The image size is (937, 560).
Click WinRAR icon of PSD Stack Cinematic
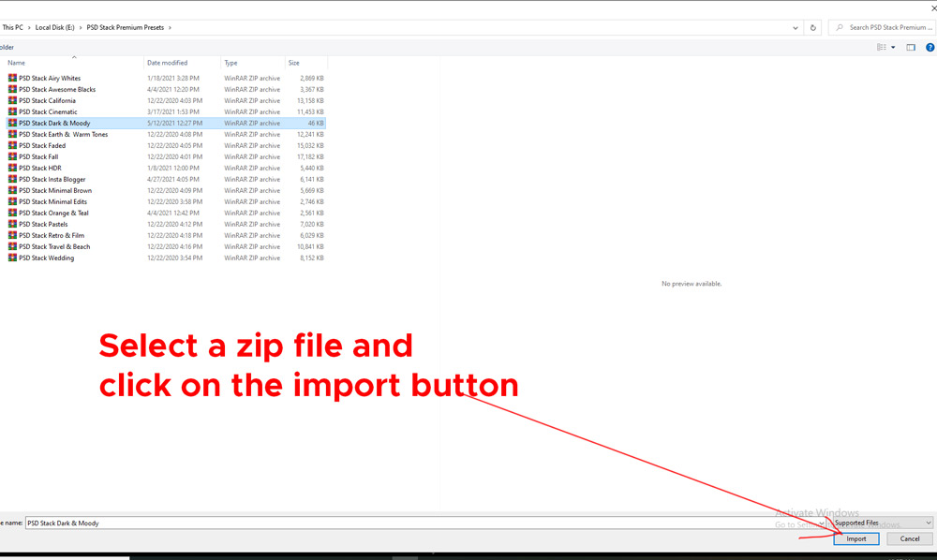tap(12, 111)
